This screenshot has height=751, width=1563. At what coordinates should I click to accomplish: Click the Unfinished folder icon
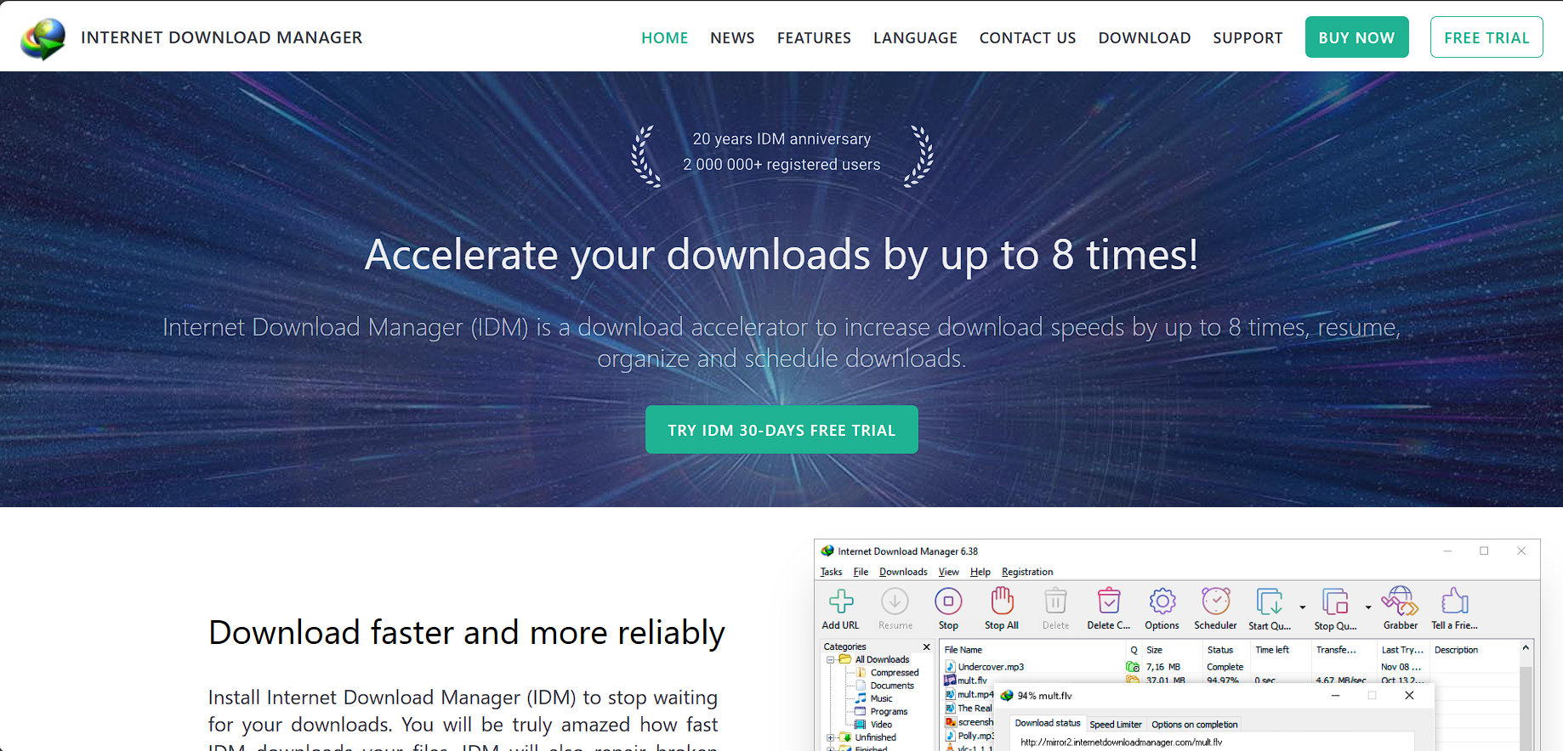click(x=845, y=737)
